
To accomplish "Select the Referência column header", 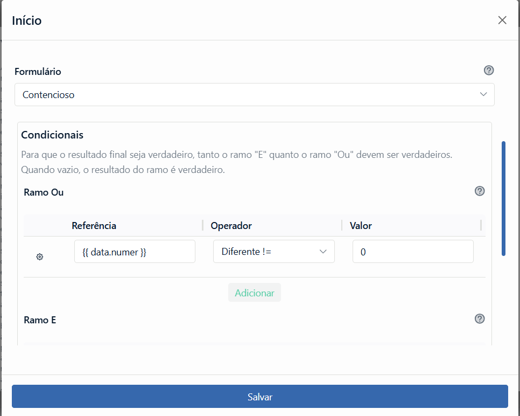I will click(x=94, y=225).
